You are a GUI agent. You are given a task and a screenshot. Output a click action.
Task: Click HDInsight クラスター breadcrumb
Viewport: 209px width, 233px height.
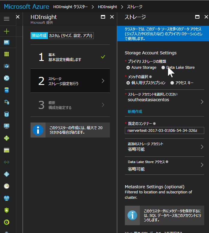click(x=71, y=7)
